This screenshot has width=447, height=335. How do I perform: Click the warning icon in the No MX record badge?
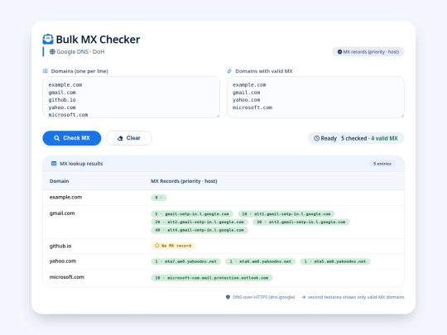click(157, 246)
